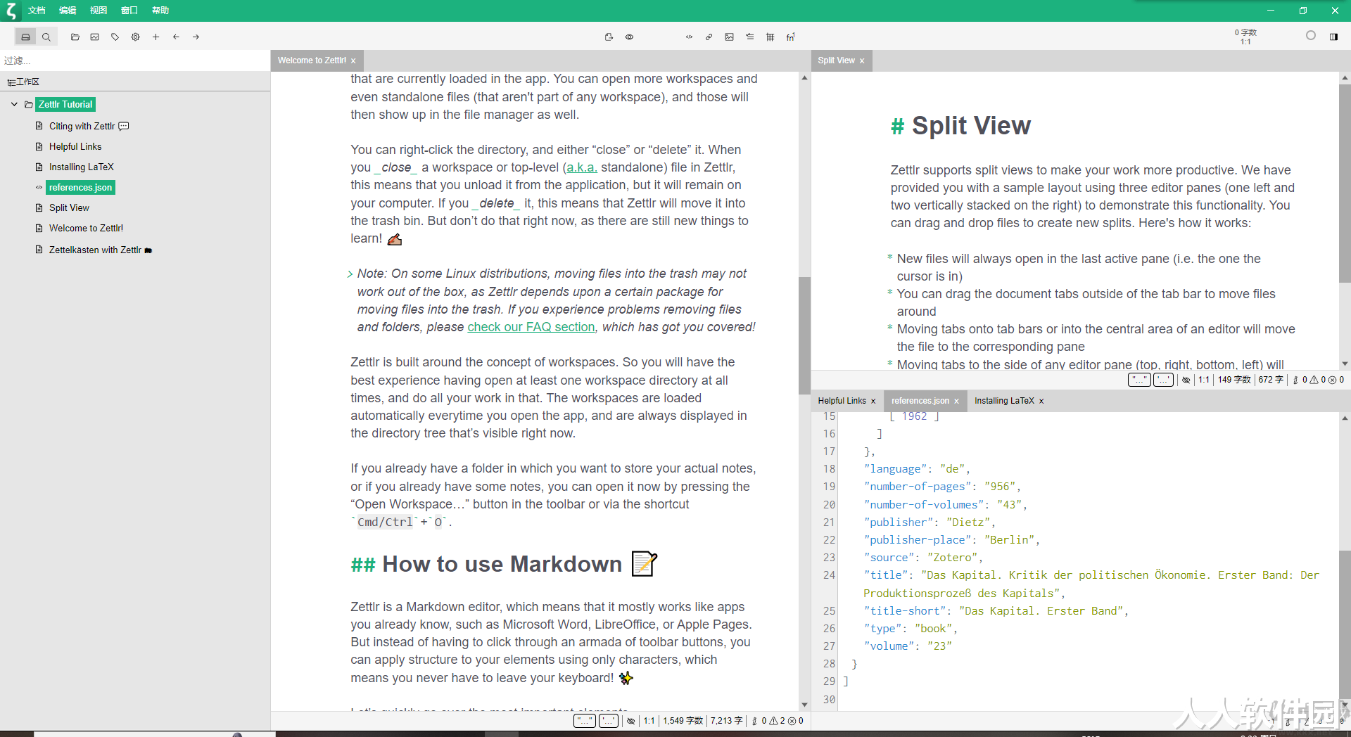Open the check our FAQ section link
The width and height of the screenshot is (1351, 737).
click(x=531, y=327)
